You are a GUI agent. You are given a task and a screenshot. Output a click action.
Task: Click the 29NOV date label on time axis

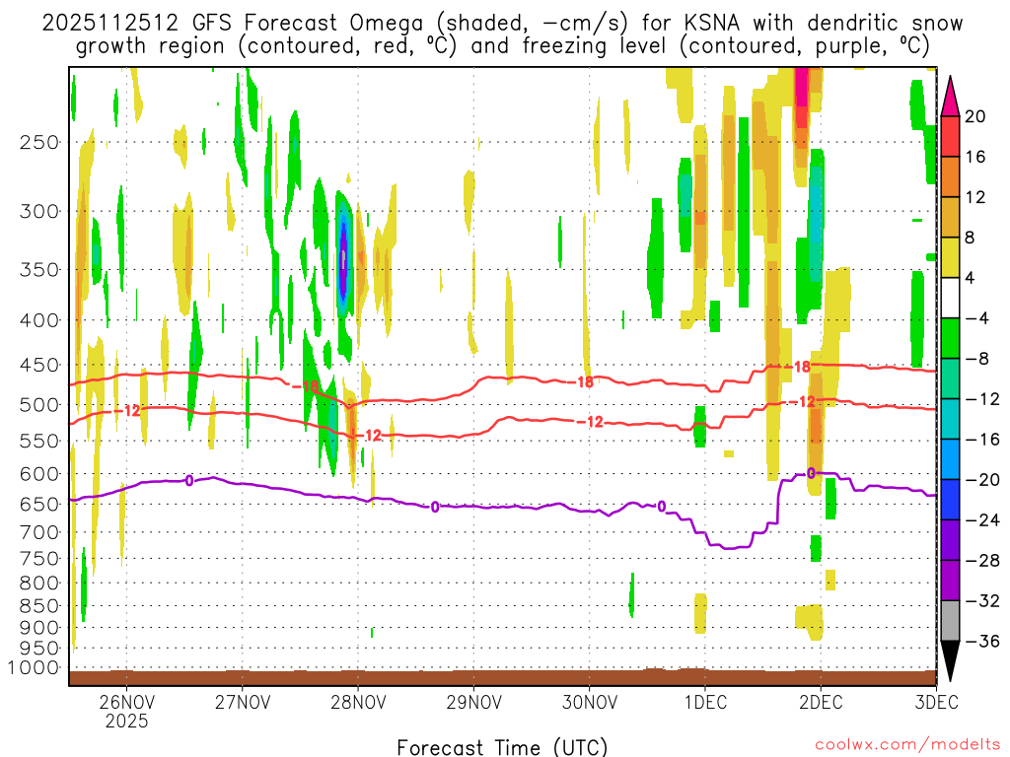(x=474, y=702)
